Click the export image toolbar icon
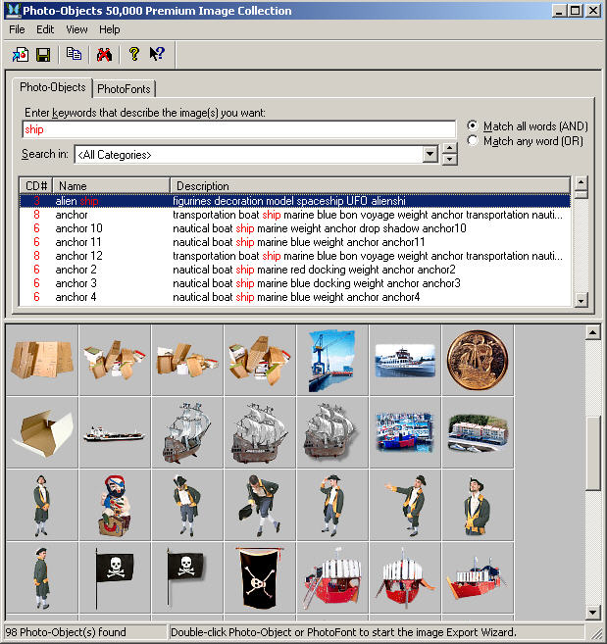 pos(21,54)
